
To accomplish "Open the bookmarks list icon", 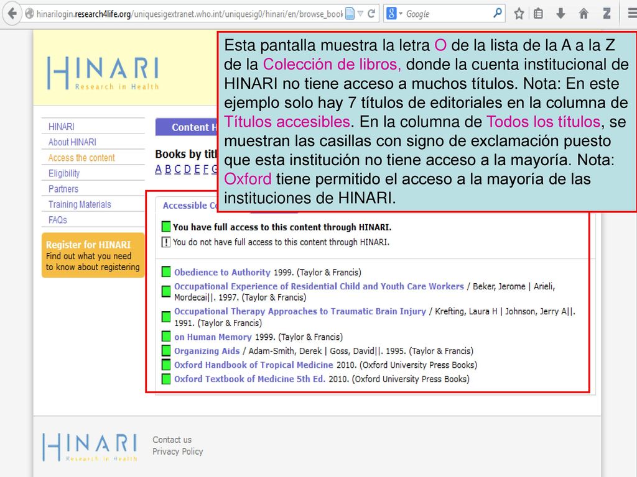I will (x=538, y=14).
